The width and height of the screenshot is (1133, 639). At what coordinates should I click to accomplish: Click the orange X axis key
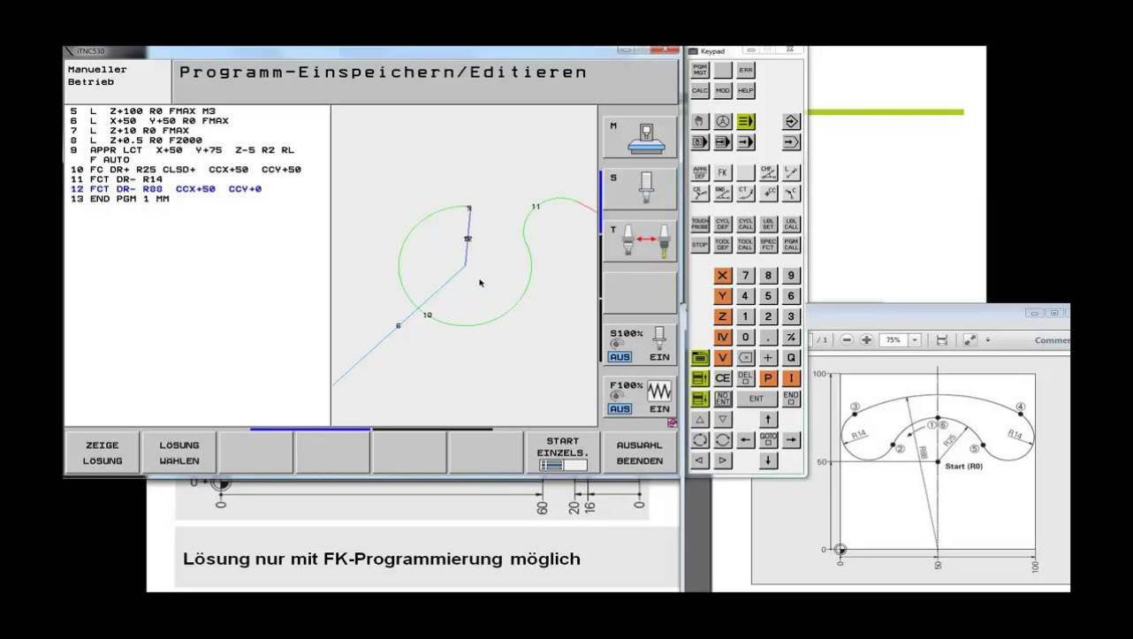(723, 276)
